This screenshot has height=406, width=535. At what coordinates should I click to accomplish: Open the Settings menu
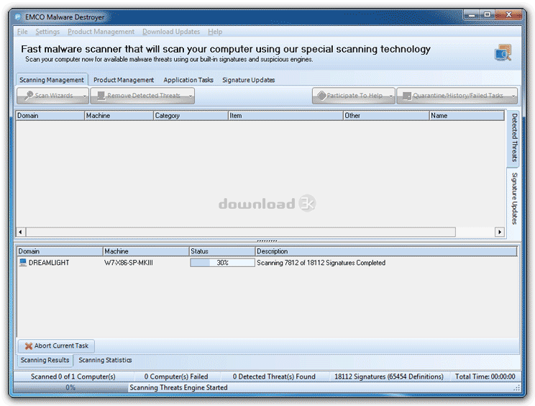click(x=47, y=32)
